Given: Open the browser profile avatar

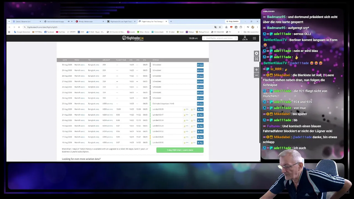Looking at the screenshot, I should tap(253, 27).
